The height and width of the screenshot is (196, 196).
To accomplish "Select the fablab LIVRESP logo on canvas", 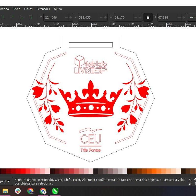I will point(91,64).
